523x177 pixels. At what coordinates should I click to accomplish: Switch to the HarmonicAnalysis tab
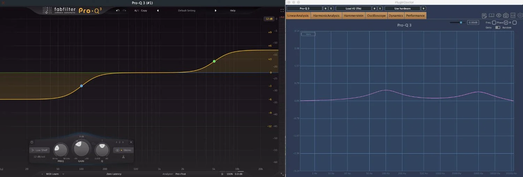pyautogui.click(x=326, y=16)
